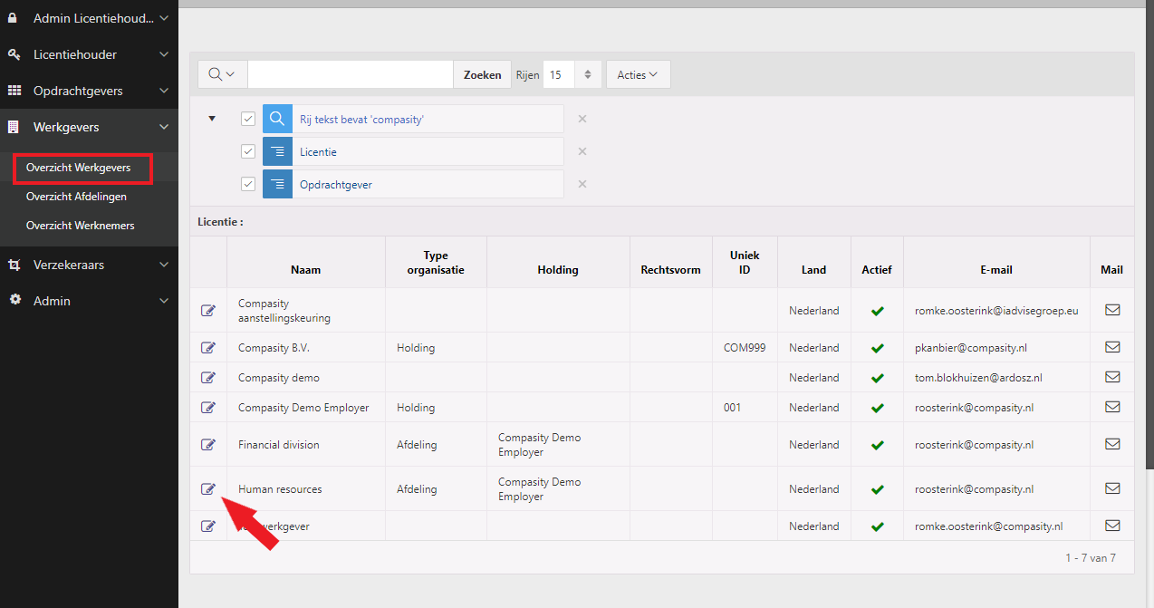Expand the Admin sidebar menu
This screenshot has width=1154, height=608.
pyautogui.click(x=164, y=301)
